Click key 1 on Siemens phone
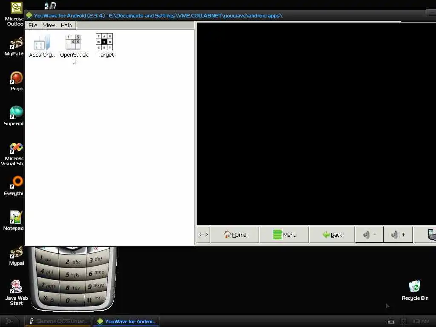Viewport: 436px width, 327px height. point(47,258)
